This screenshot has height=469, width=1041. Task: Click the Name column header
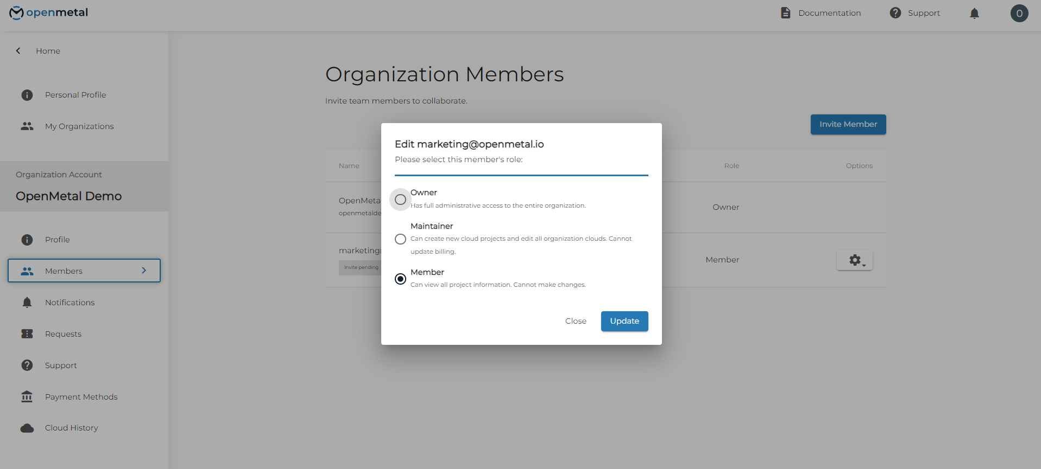point(349,166)
